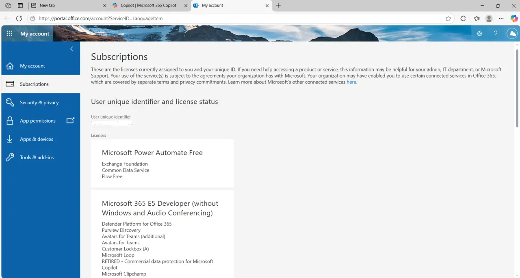Click the Avatars for Teams (additional) text

(x=134, y=236)
